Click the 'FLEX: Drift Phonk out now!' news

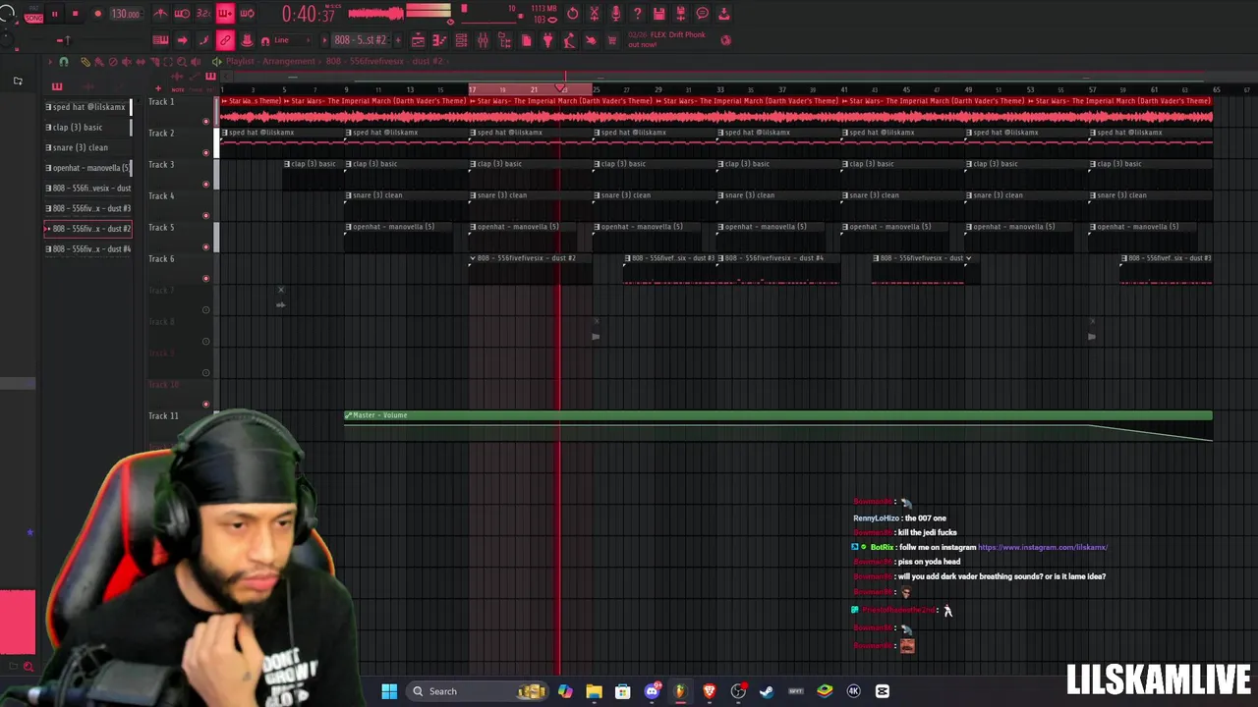click(667, 39)
